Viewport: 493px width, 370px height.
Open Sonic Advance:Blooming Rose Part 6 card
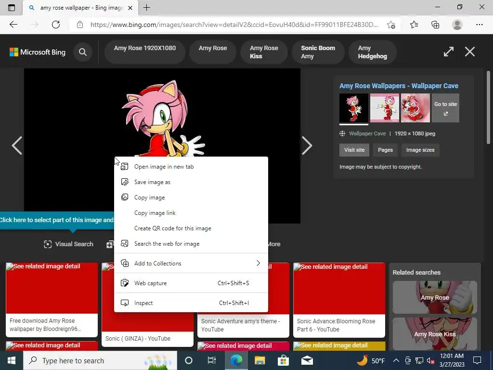339,300
